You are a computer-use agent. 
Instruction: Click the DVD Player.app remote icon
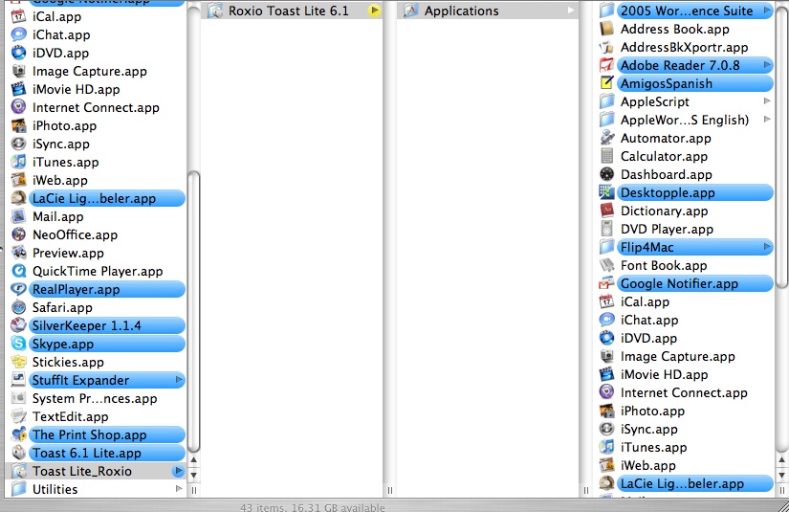(607, 229)
